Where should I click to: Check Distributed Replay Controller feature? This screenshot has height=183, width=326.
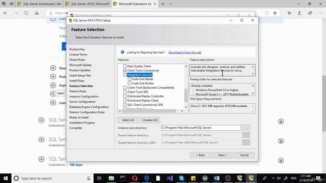[x=125, y=96]
